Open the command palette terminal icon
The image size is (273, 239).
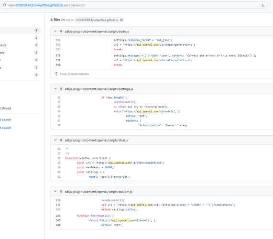(x=263, y=5)
